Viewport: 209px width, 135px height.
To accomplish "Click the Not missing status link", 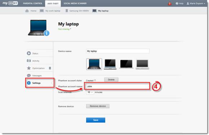I will click(x=64, y=29).
